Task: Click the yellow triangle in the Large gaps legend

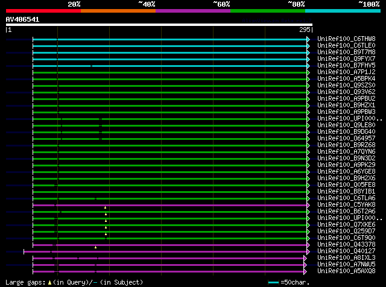Action: click(x=49, y=283)
